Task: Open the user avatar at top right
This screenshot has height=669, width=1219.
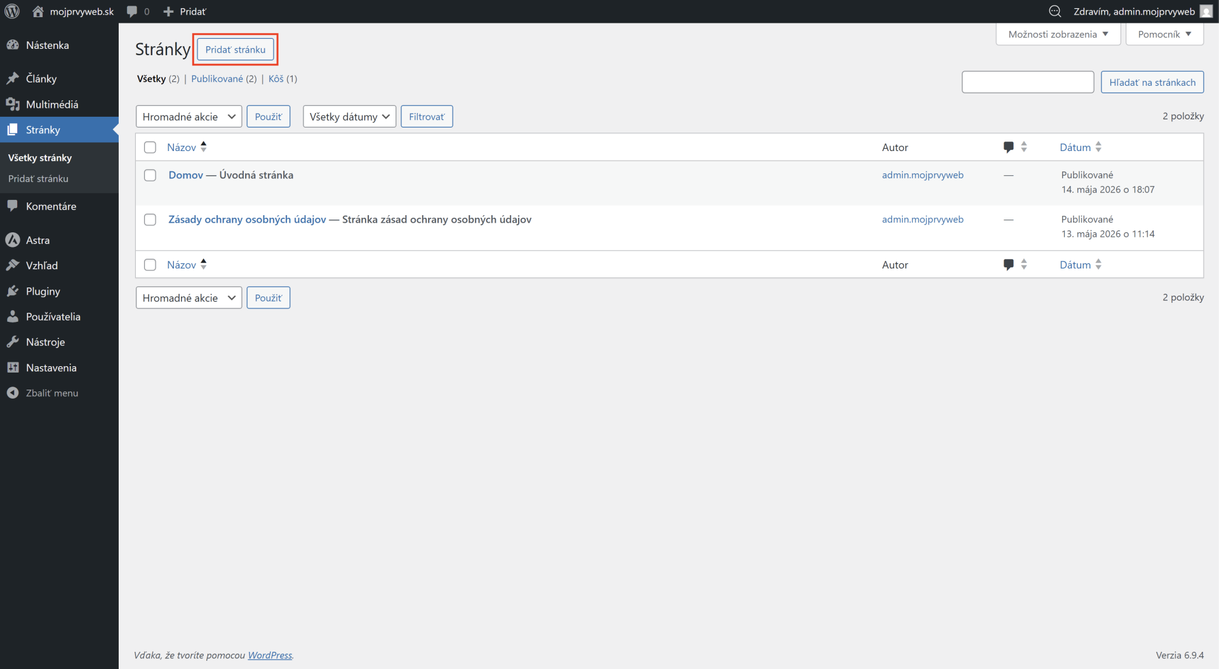Action: pyautogui.click(x=1206, y=11)
